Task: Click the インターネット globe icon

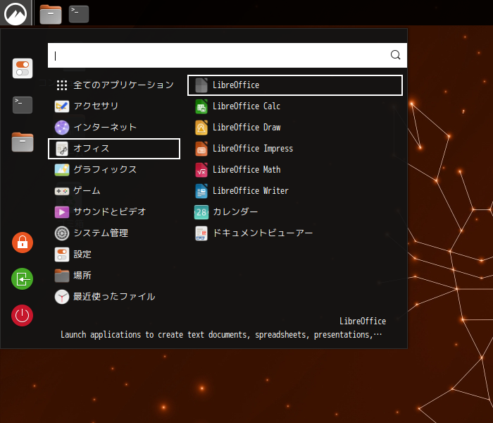Action: 62,128
